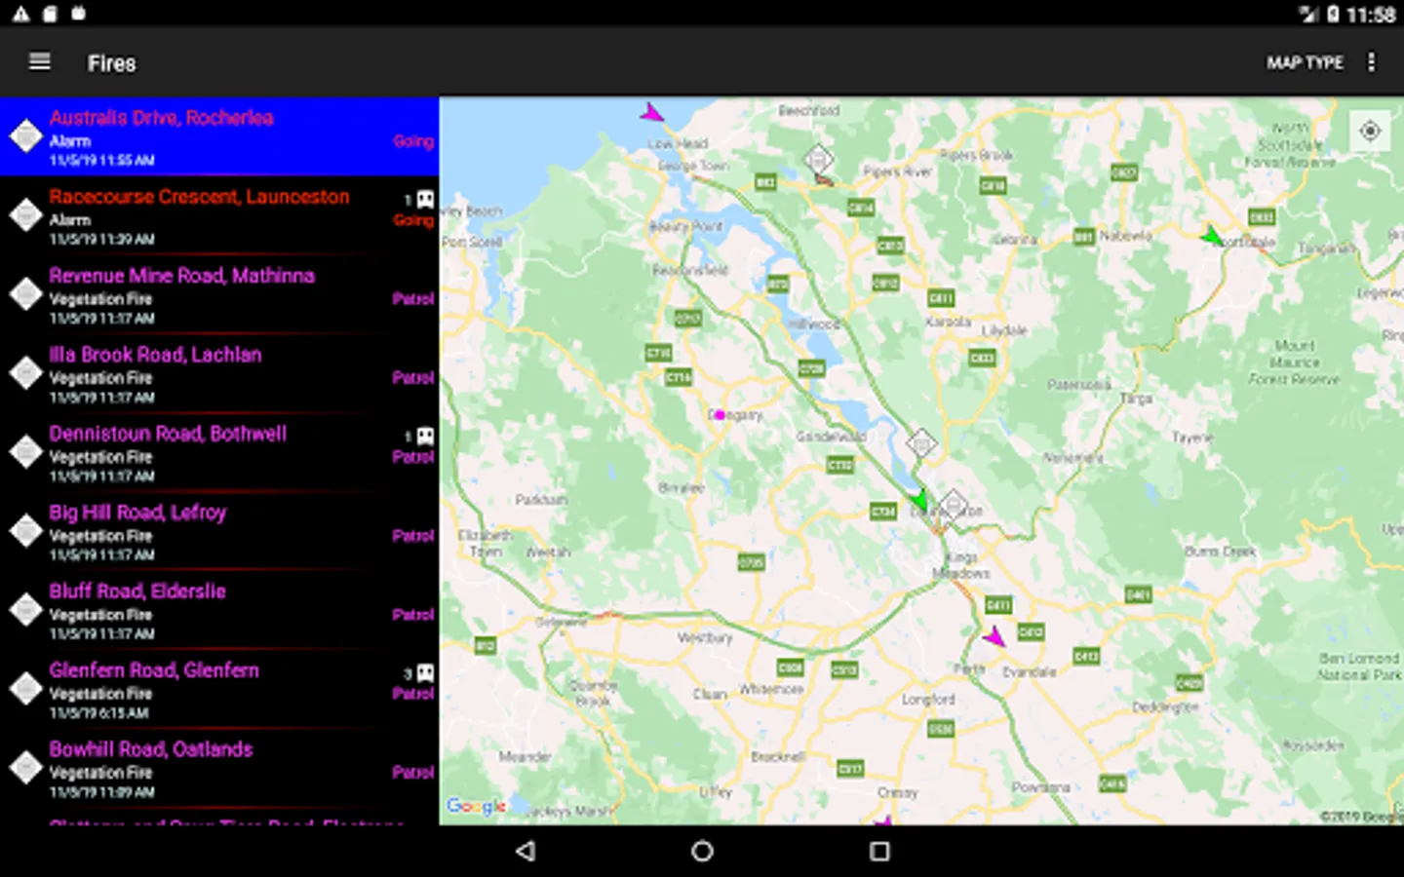Click the Google logo on the map
The height and width of the screenshot is (877, 1404).
pyautogui.click(x=475, y=806)
